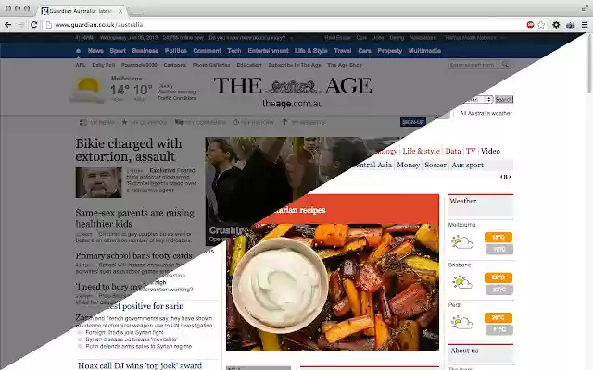Click the blue extension icon beside the gear
Screen dimensions: 593x370
point(571,25)
